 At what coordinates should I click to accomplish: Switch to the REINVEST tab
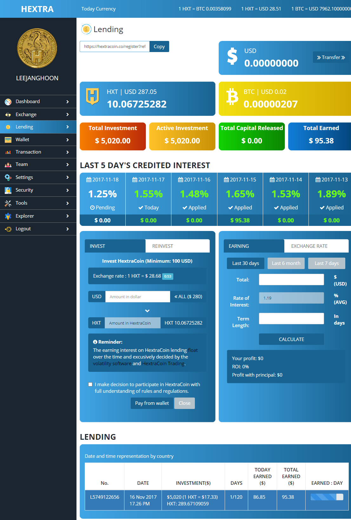[178, 246]
